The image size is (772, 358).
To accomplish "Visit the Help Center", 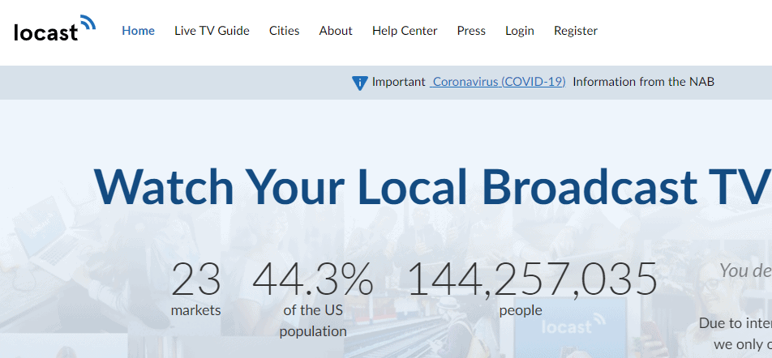I will [x=405, y=31].
